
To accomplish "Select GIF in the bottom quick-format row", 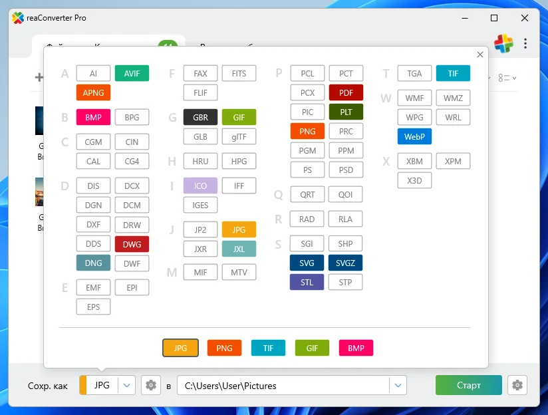I will [x=312, y=348].
